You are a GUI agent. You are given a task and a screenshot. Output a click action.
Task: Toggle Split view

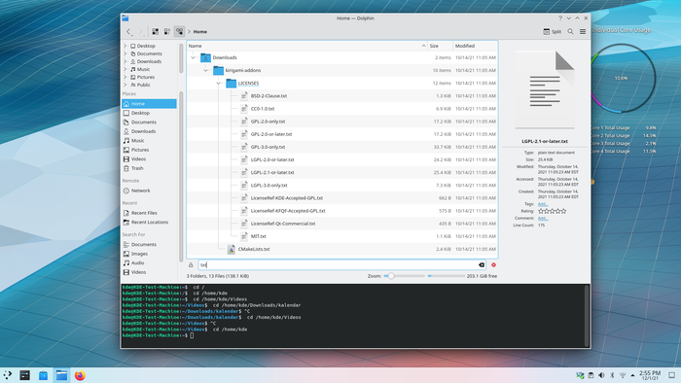tap(553, 32)
